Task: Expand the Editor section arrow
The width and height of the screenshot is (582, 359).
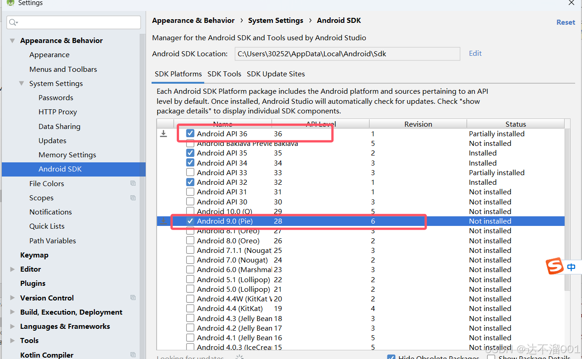Action: 12,269
